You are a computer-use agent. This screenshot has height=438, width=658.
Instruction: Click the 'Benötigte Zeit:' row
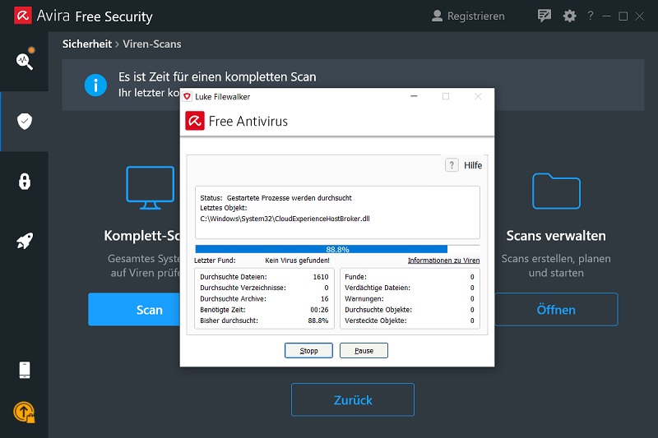(264, 310)
